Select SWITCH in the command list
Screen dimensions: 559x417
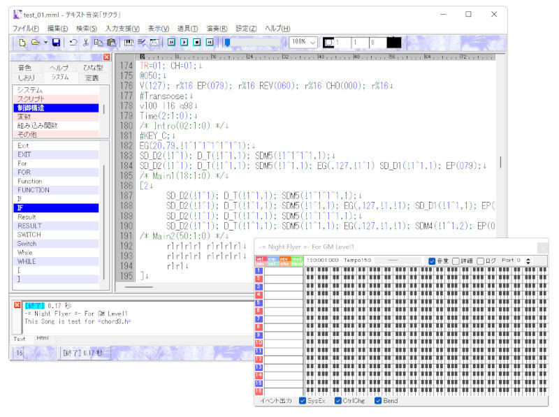29,235
